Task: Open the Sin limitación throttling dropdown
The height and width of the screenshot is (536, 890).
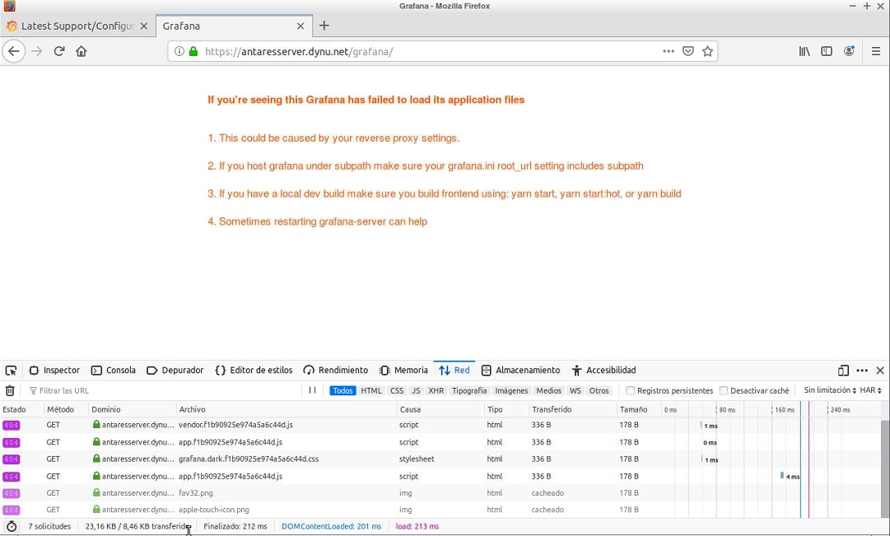Action: coord(830,390)
